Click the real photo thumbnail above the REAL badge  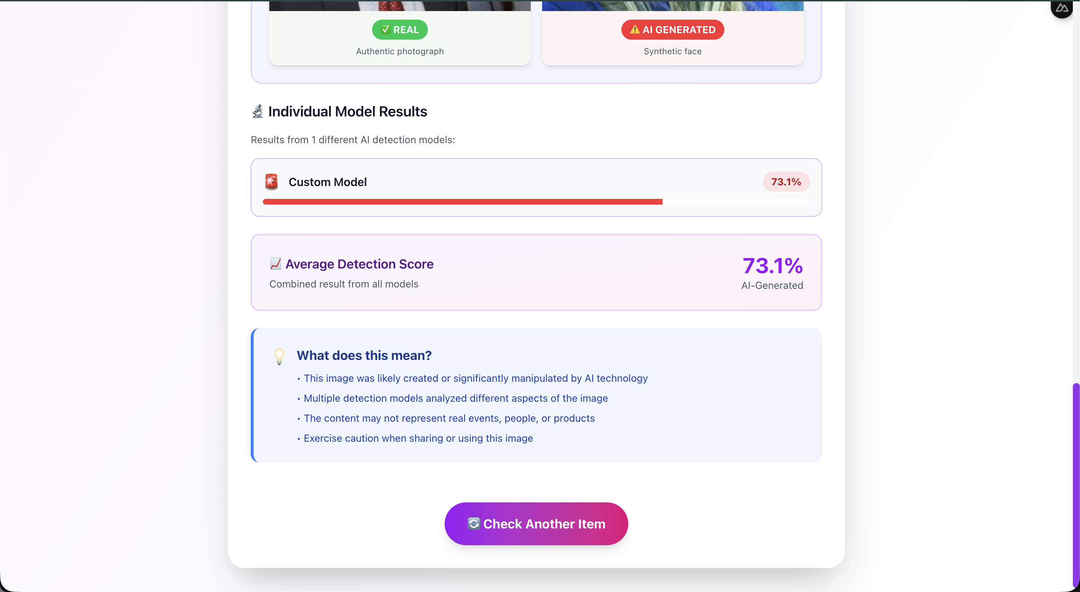tap(400, 6)
